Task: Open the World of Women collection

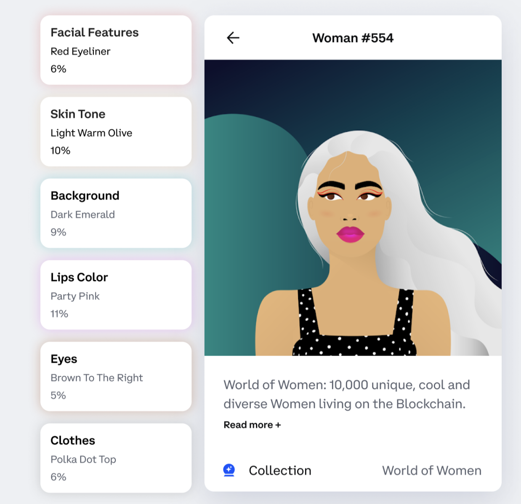Action: click(x=431, y=470)
